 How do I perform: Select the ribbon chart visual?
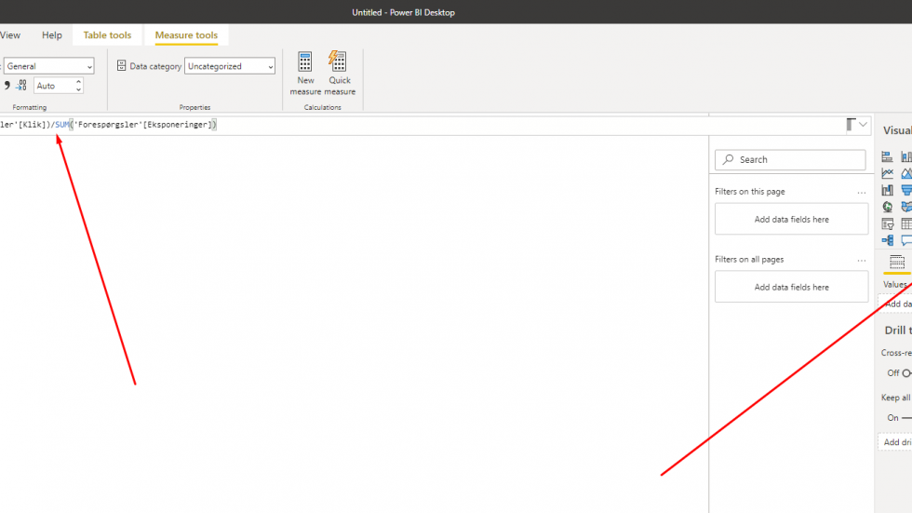887,190
